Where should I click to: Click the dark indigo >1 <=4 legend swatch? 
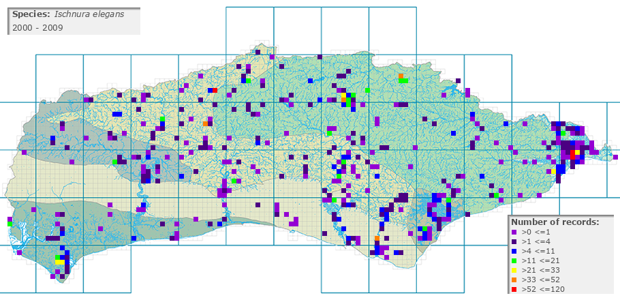(514, 241)
